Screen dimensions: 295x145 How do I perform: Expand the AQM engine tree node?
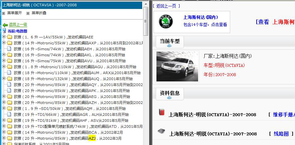(4, 108)
